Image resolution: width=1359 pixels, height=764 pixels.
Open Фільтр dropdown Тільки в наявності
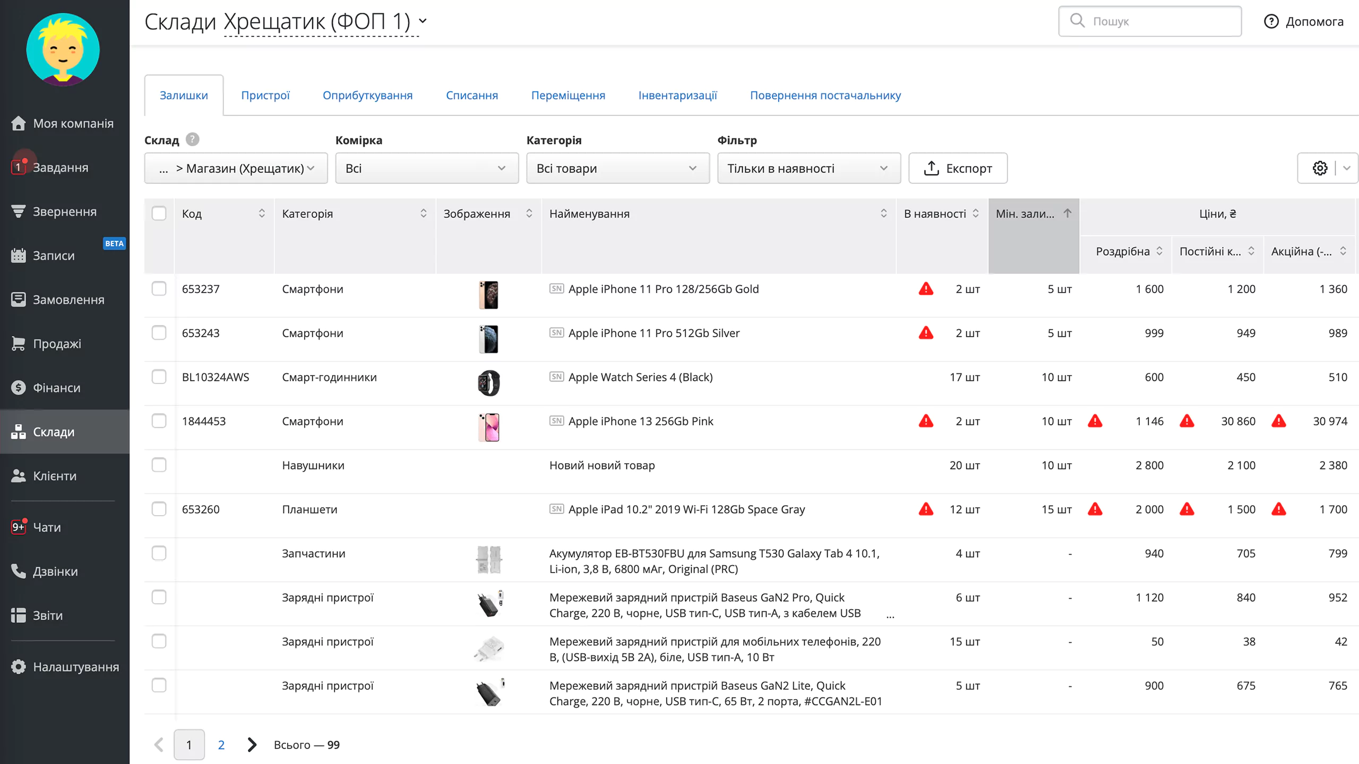[809, 168]
